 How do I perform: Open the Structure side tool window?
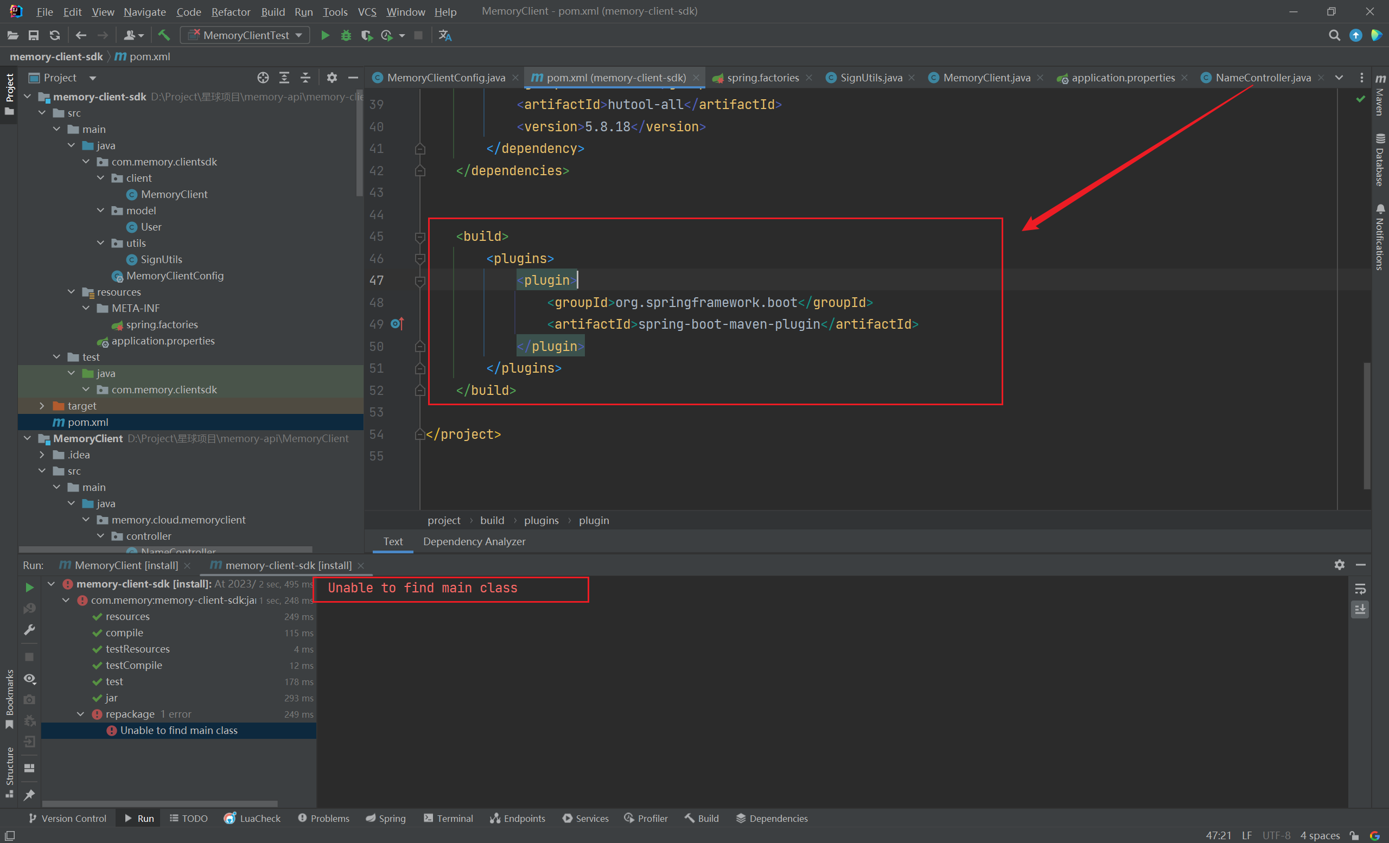click(x=9, y=772)
